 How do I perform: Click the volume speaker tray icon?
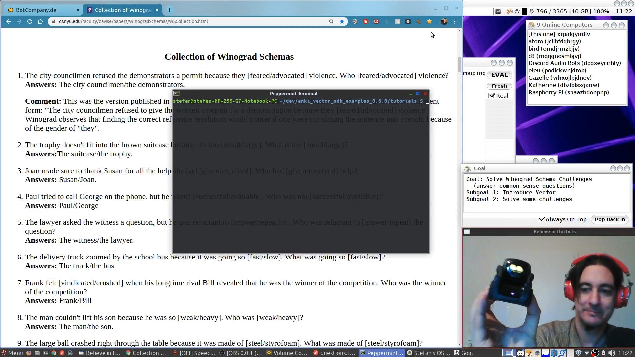(612, 353)
